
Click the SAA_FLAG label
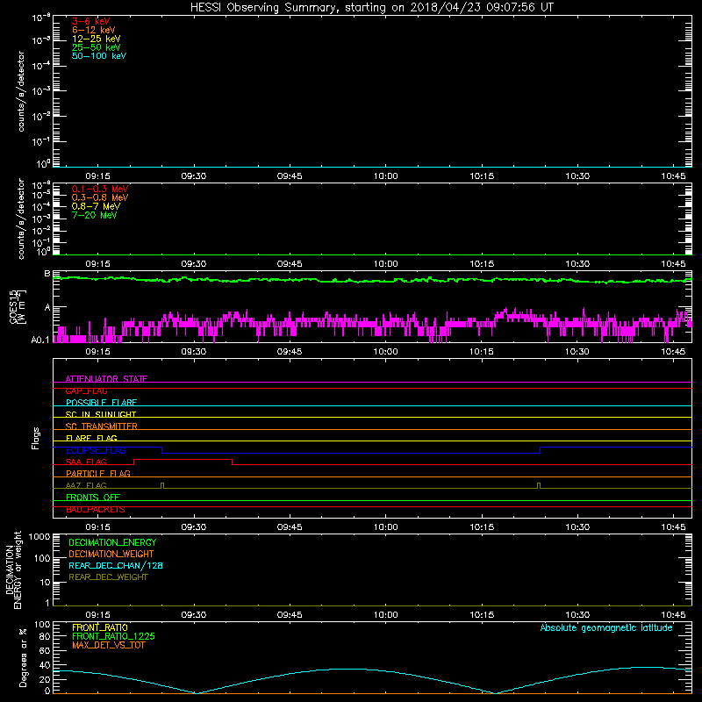point(86,462)
